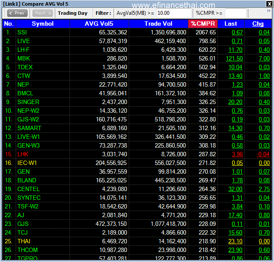
Task: Sort by the No. column header
Action: tap(9, 24)
